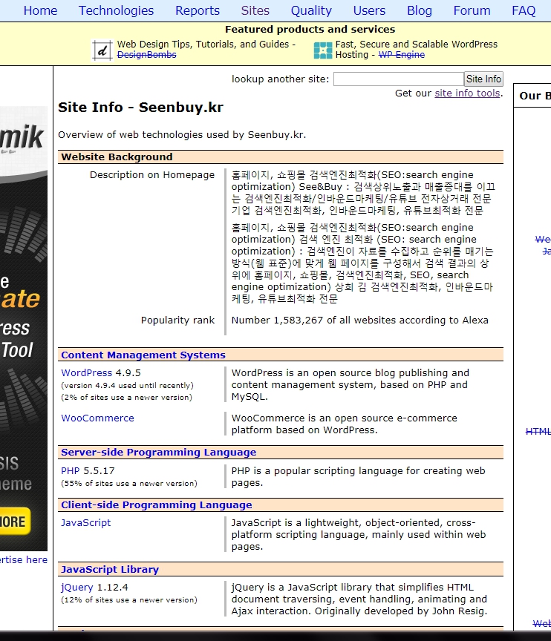The width and height of the screenshot is (551, 641).
Task: Open the Home menu item
Action: click(x=40, y=10)
